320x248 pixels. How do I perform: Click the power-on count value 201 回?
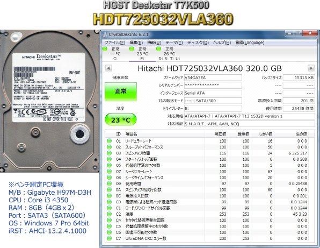[x=299, y=101]
